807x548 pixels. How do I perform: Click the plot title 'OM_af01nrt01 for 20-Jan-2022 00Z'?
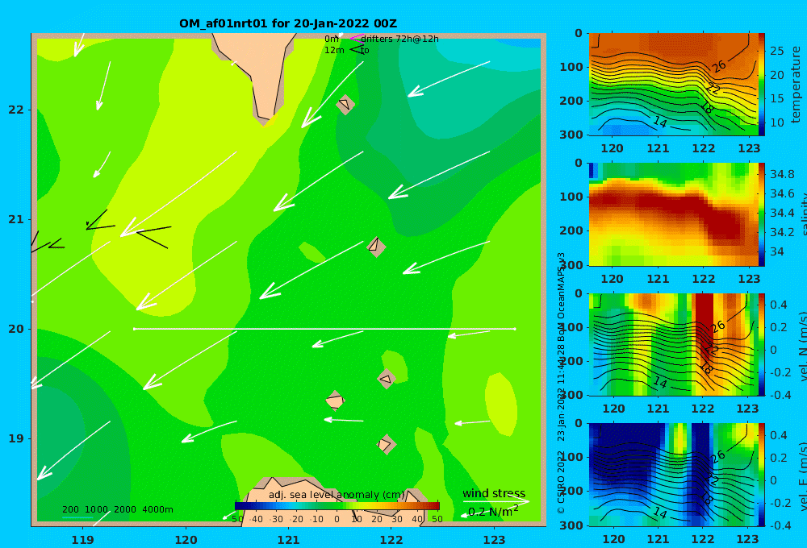tap(288, 23)
